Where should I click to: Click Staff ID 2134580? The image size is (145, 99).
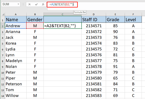94,78
